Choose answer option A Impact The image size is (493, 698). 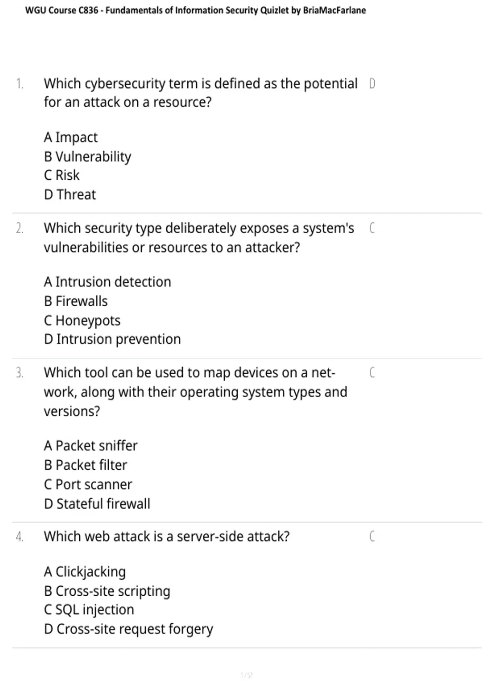tap(71, 137)
